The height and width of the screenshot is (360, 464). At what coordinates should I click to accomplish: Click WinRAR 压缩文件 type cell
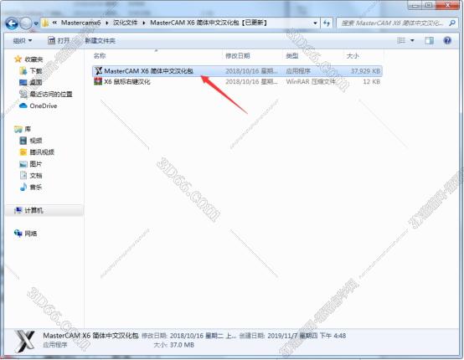pos(311,81)
